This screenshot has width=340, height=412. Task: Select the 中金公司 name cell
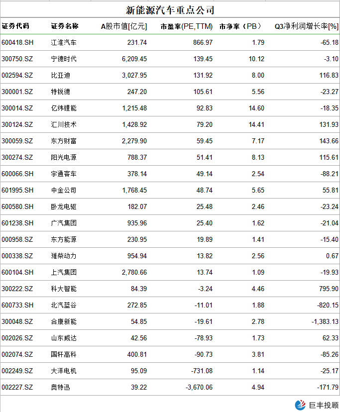click(64, 190)
